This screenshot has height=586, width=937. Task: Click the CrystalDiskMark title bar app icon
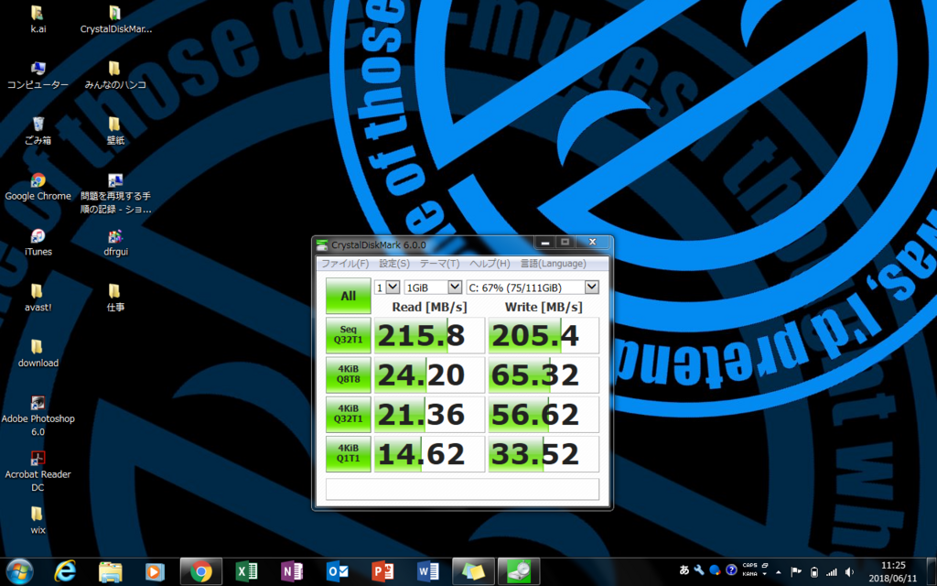pos(322,244)
